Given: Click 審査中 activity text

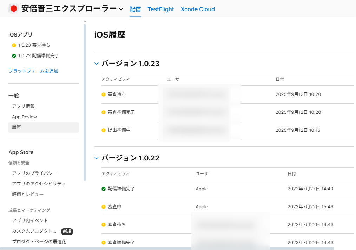Looking at the screenshot, I should click(114, 206).
